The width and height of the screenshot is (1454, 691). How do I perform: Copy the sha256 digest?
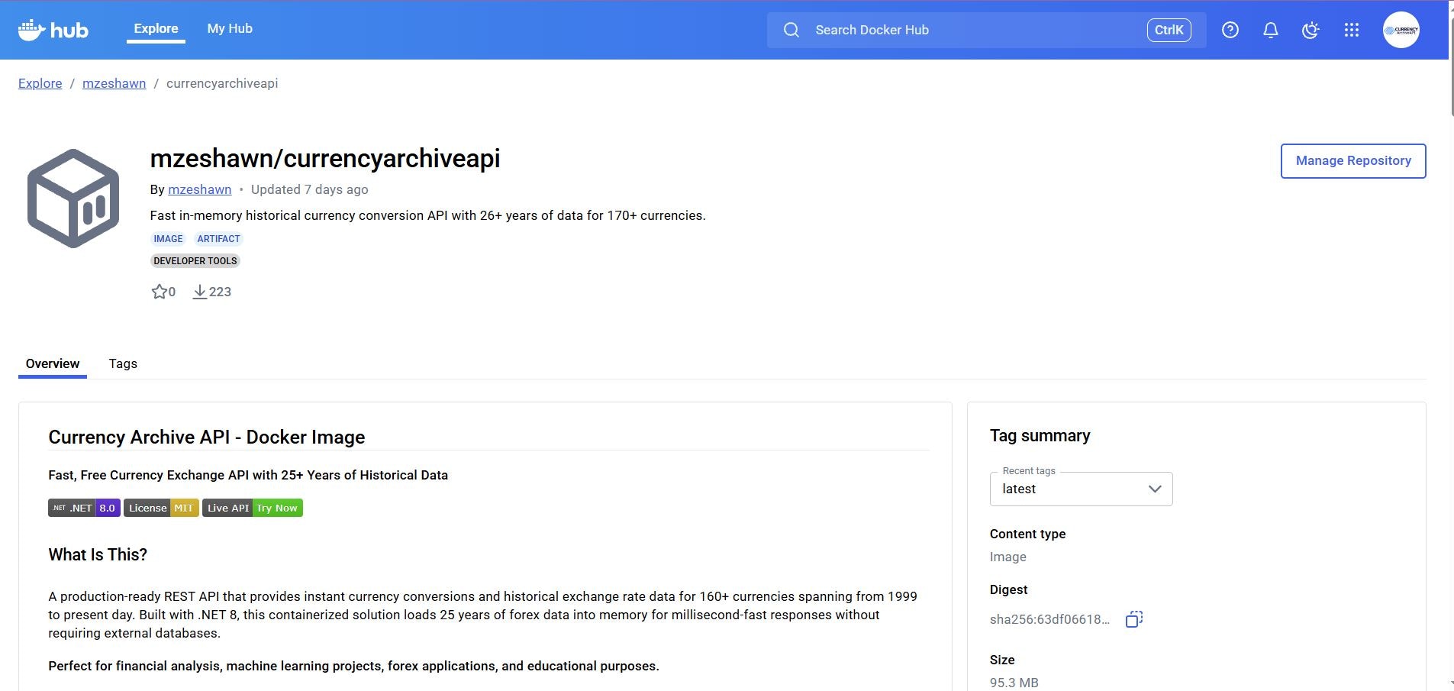pyautogui.click(x=1133, y=619)
